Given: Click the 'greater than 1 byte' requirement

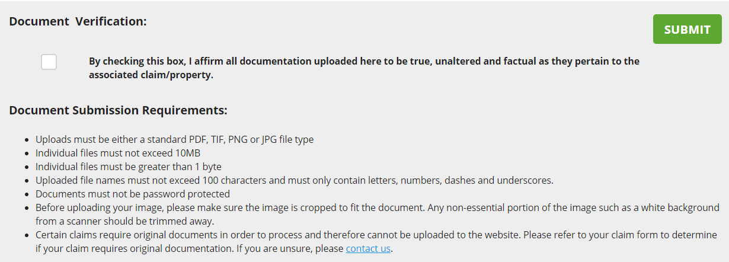Looking at the screenshot, I should click(128, 167).
